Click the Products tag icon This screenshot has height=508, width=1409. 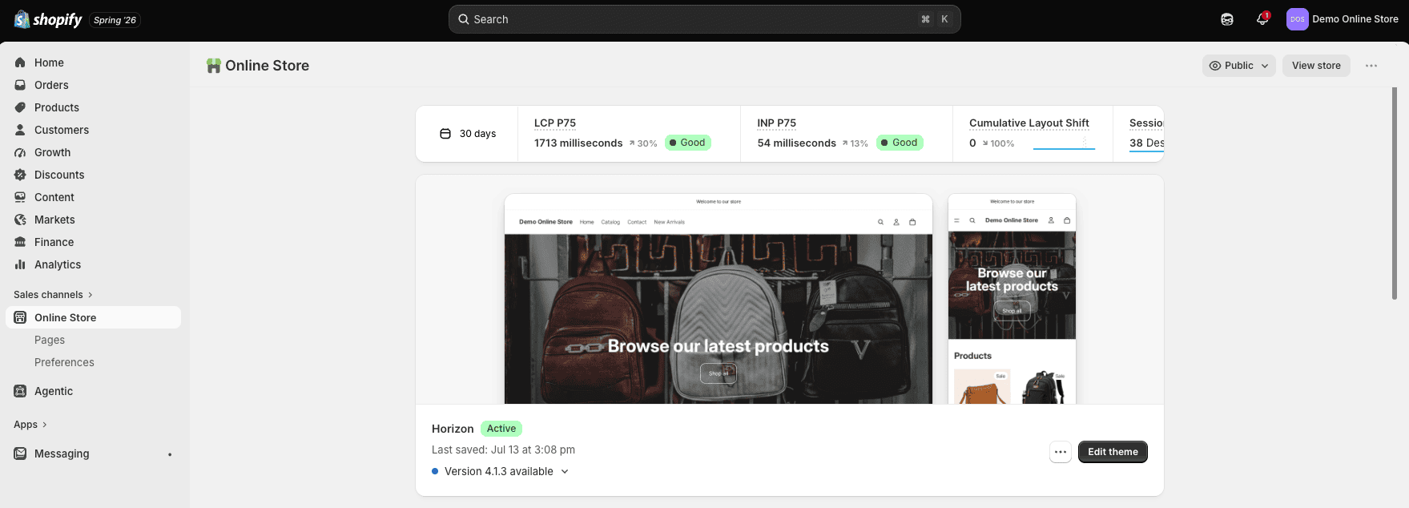20,107
